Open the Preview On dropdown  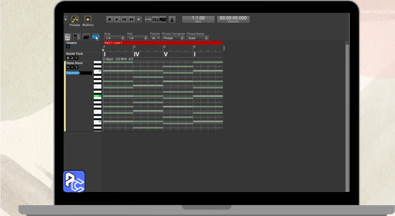(155, 38)
